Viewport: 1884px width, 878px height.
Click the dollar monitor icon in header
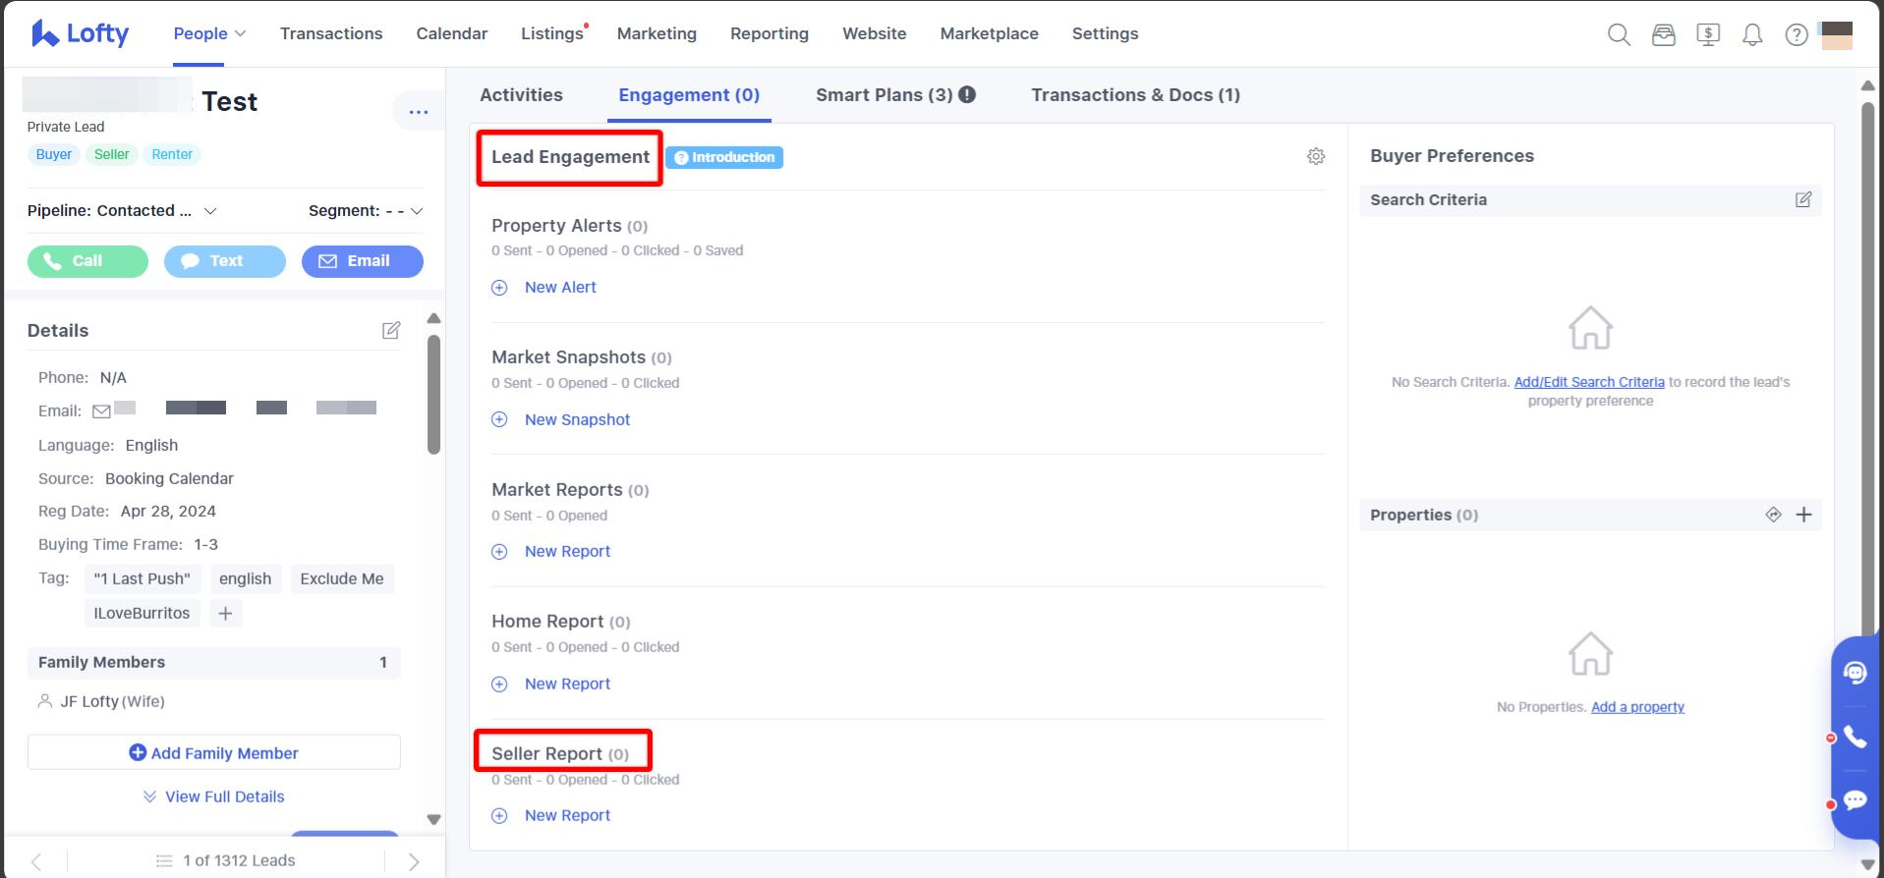pos(1708,35)
